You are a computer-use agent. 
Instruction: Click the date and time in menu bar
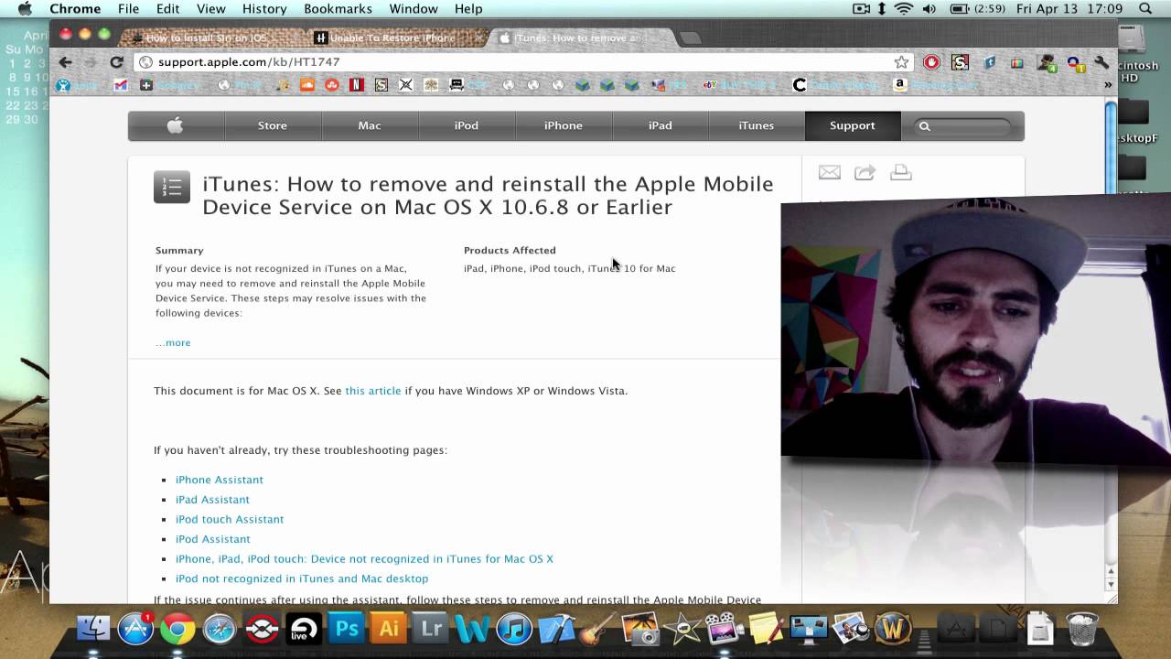(1069, 9)
